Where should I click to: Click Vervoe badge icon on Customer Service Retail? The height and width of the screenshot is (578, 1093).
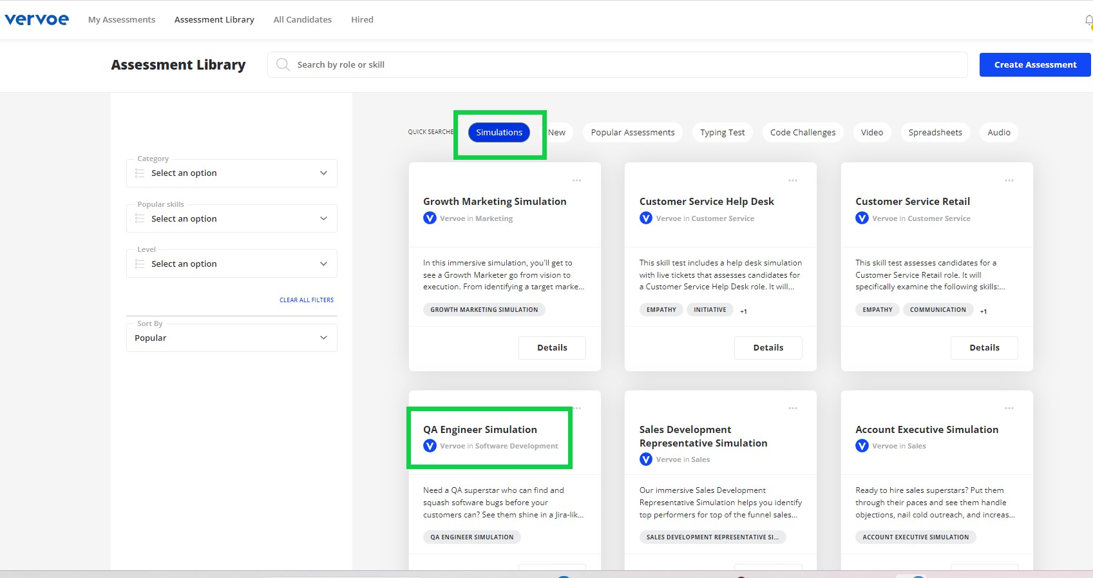tap(862, 218)
